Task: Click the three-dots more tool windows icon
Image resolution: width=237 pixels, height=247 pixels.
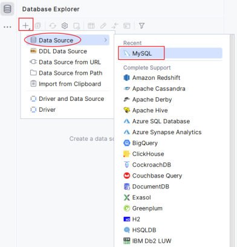Action: pyautogui.click(x=7, y=27)
